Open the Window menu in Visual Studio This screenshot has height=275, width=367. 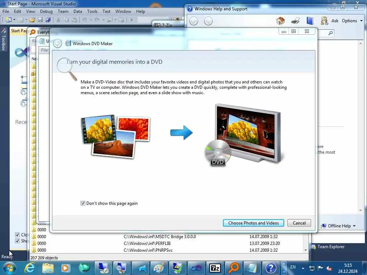coord(123,11)
